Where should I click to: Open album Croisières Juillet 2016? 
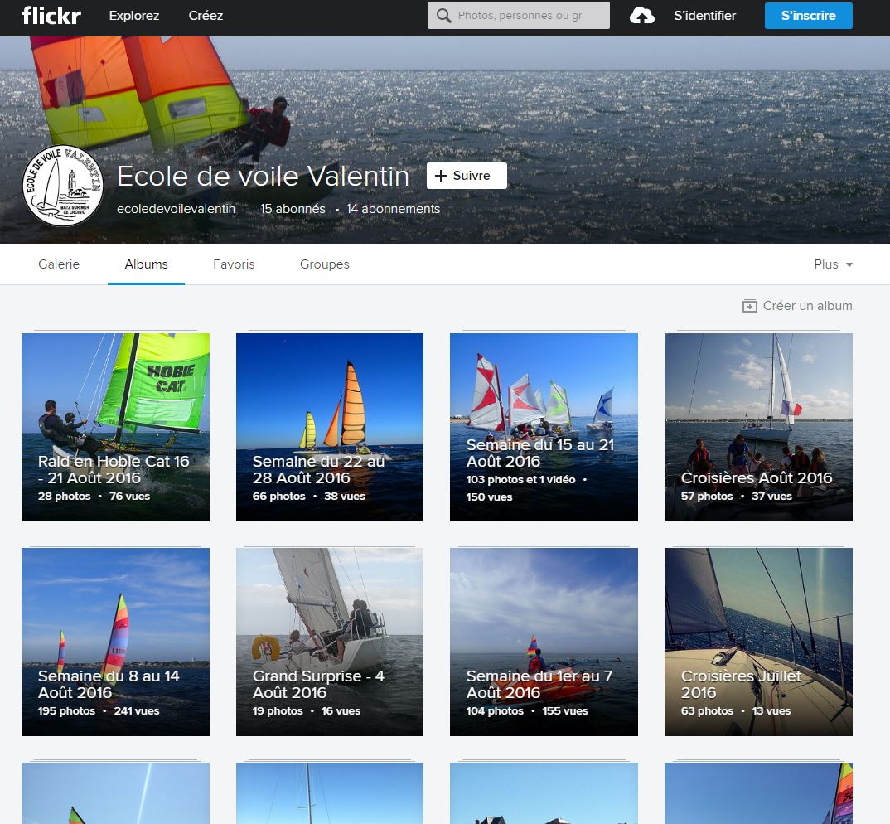758,642
